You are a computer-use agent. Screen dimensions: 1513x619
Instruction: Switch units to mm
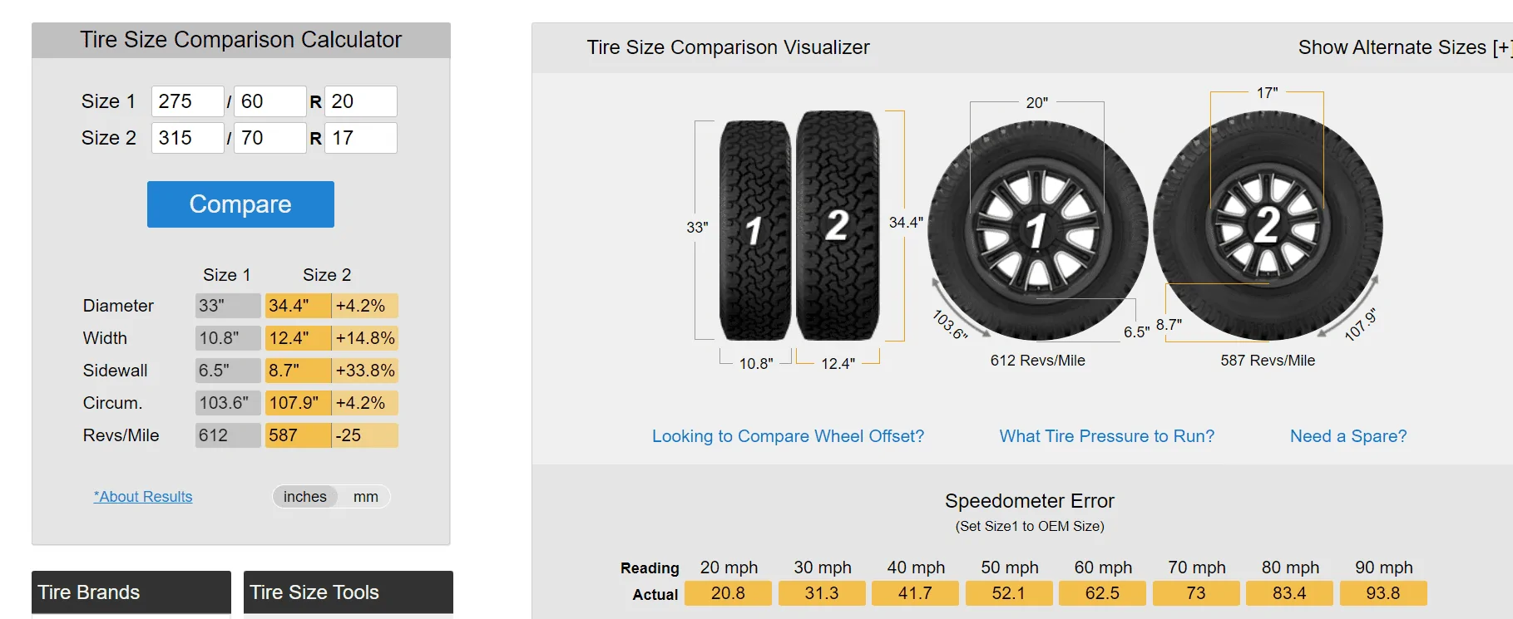tap(365, 497)
